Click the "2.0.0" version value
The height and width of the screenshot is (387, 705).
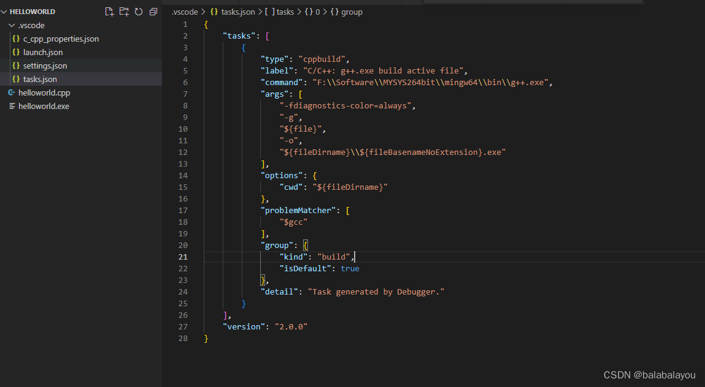pyautogui.click(x=291, y=327)
